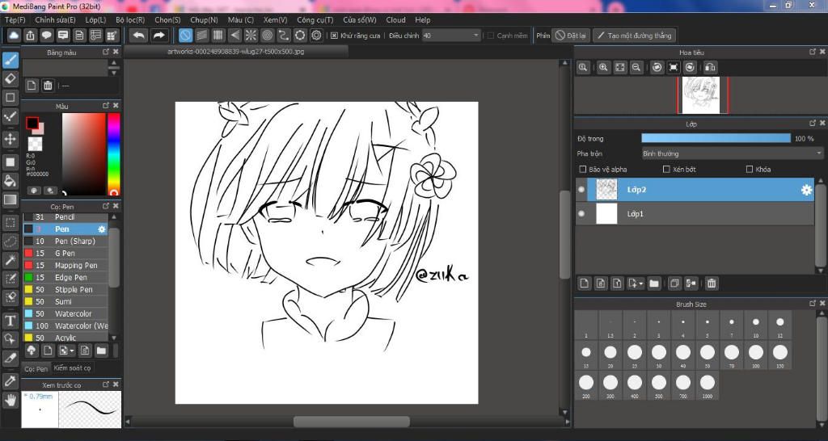Screen dimensions: 828x441
Task: Zoom in on the navigator panel
Action: click(x=603, y=67)
